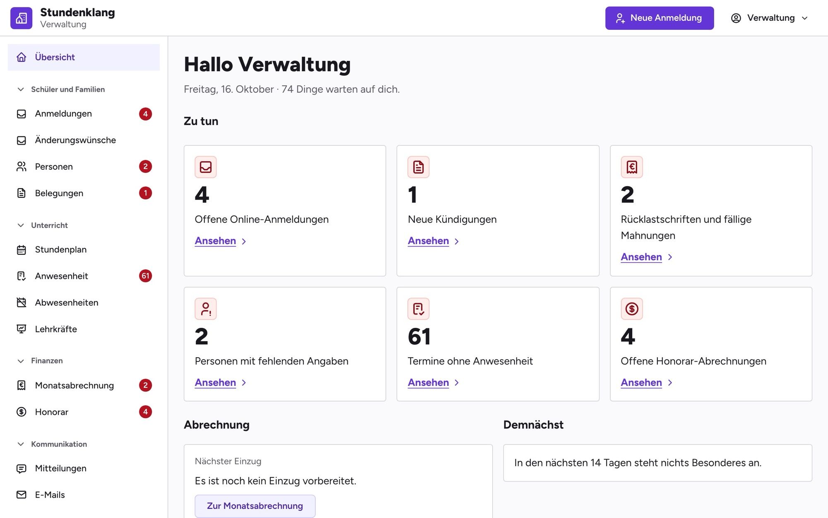
Task: Click the Belegungen document icon
Action: tap(21, 193)
